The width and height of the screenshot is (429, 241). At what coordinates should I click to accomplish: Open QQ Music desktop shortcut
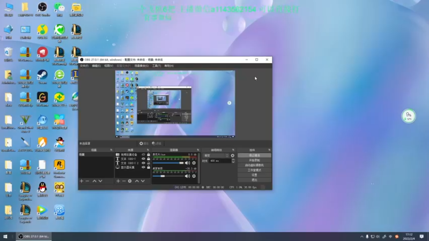coord(42,32)
